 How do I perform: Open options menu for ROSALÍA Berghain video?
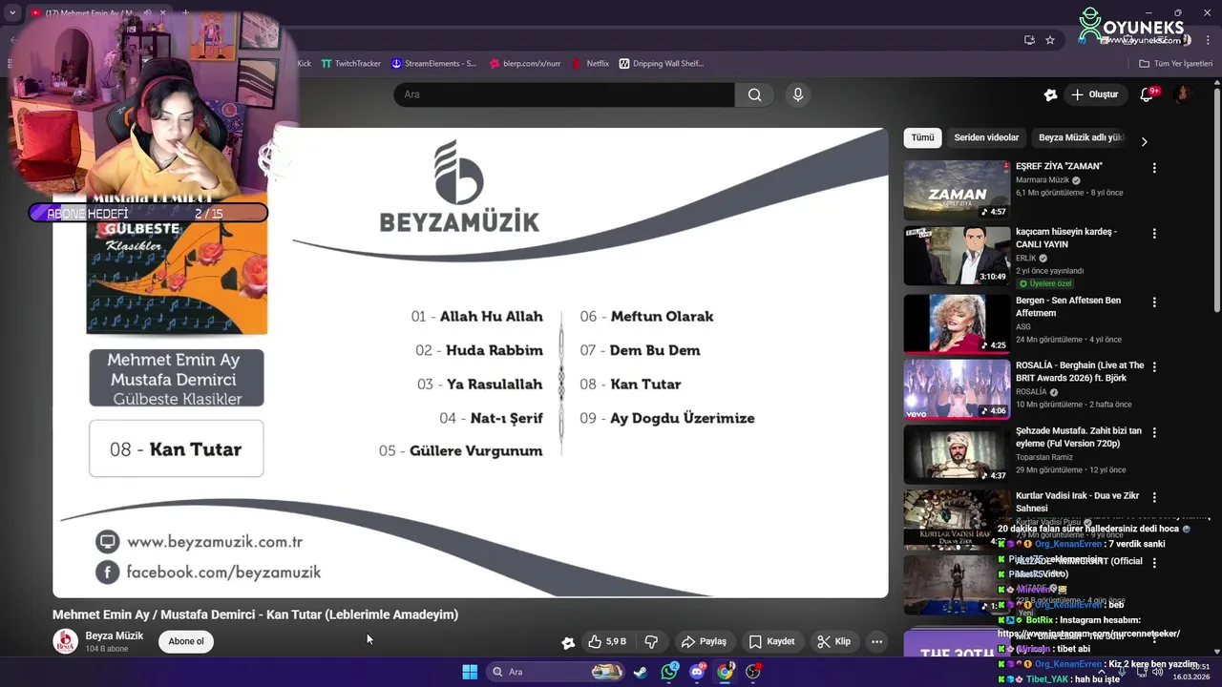(x=1154, y=367)
